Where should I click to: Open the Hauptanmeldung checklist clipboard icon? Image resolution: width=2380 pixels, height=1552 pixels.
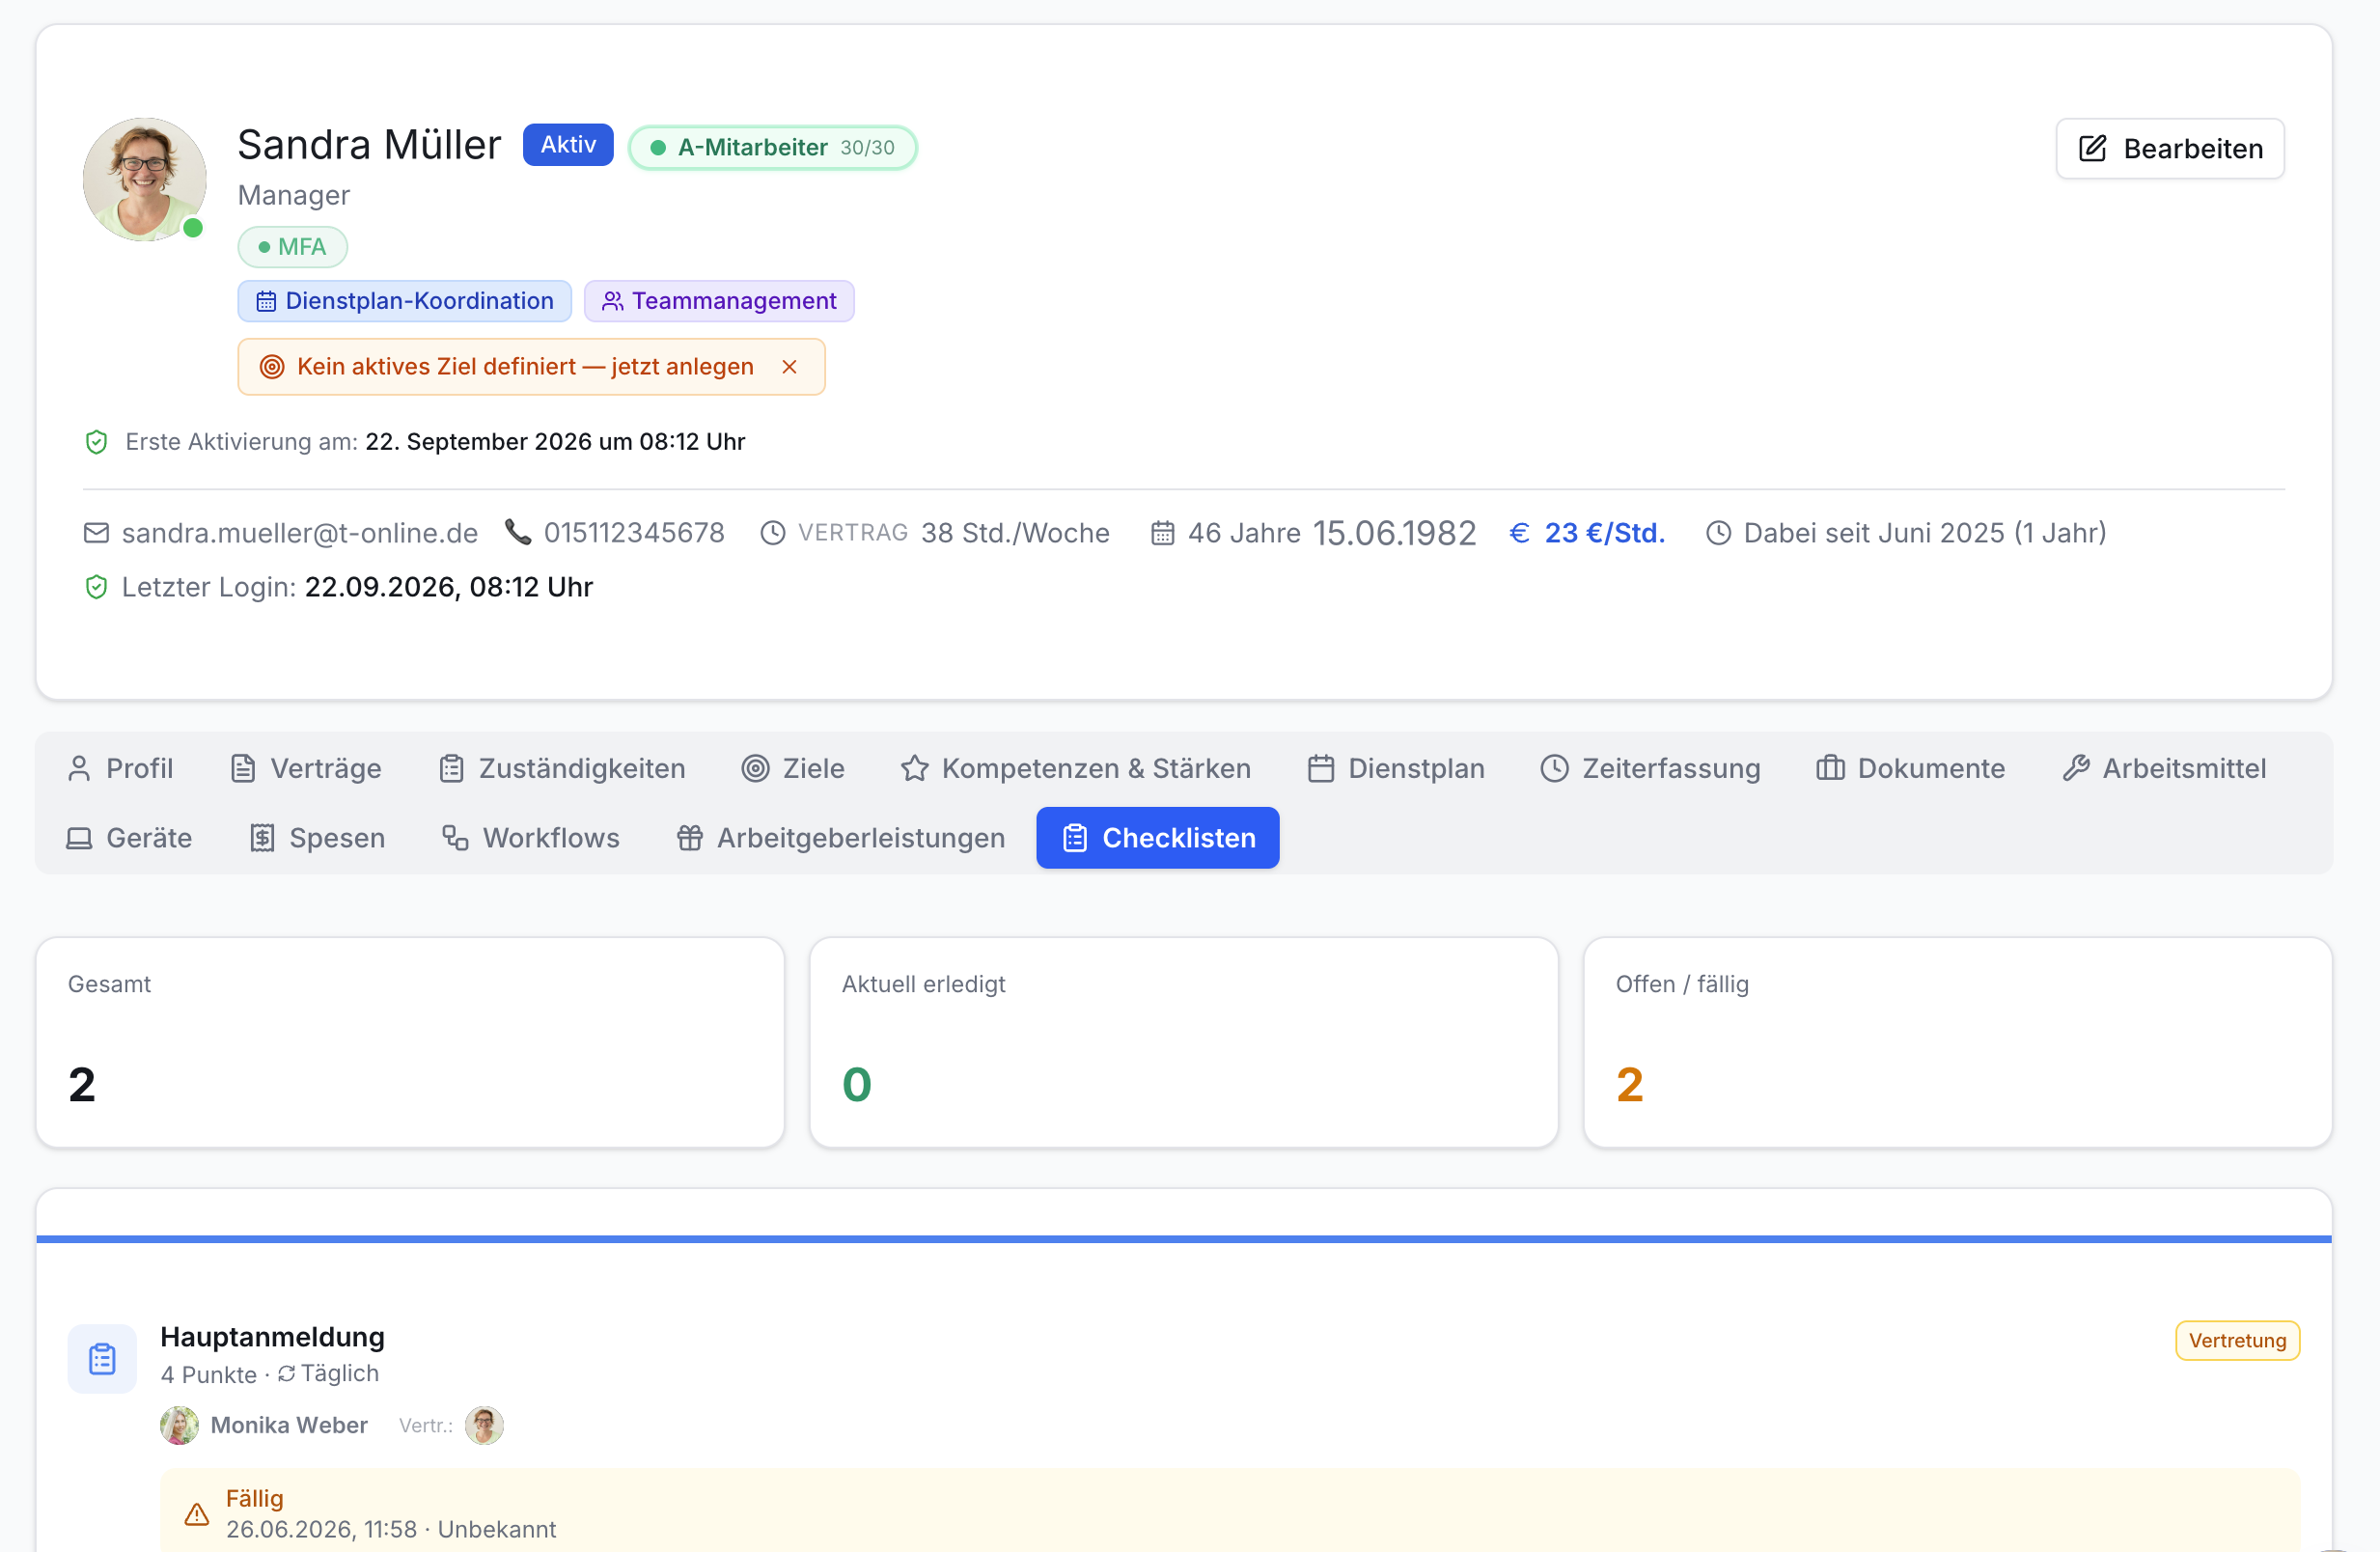pos(102,1359)
